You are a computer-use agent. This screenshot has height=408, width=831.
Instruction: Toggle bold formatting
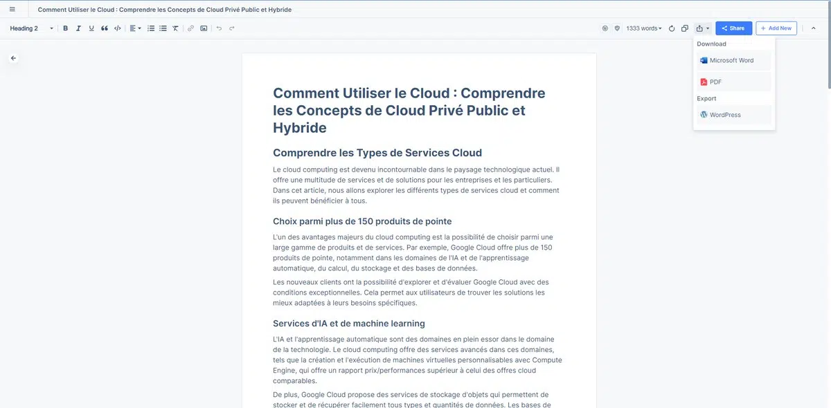coord(66,28)
